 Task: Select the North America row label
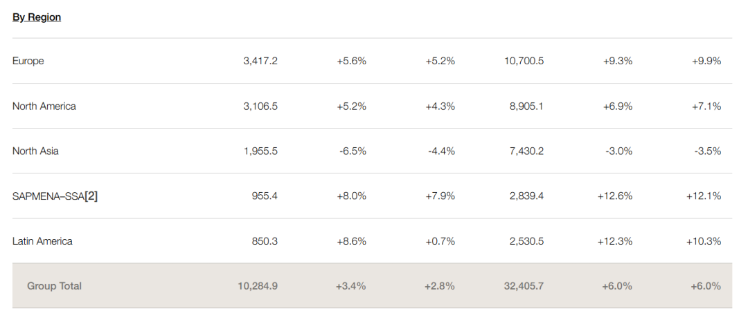click(44, 106)
